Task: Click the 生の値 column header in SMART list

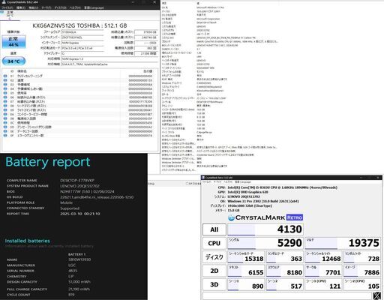Action: [148, 71]
